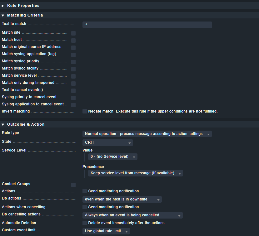Click the Text to match input field
This screenshot has width=259, height=236.
coord(147,25)
